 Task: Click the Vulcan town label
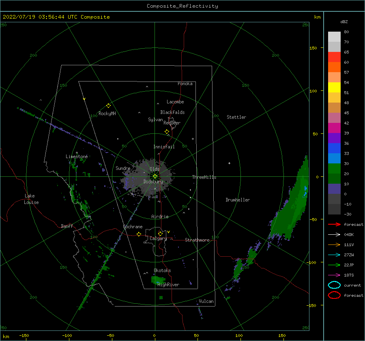click(x=206, y=301)
